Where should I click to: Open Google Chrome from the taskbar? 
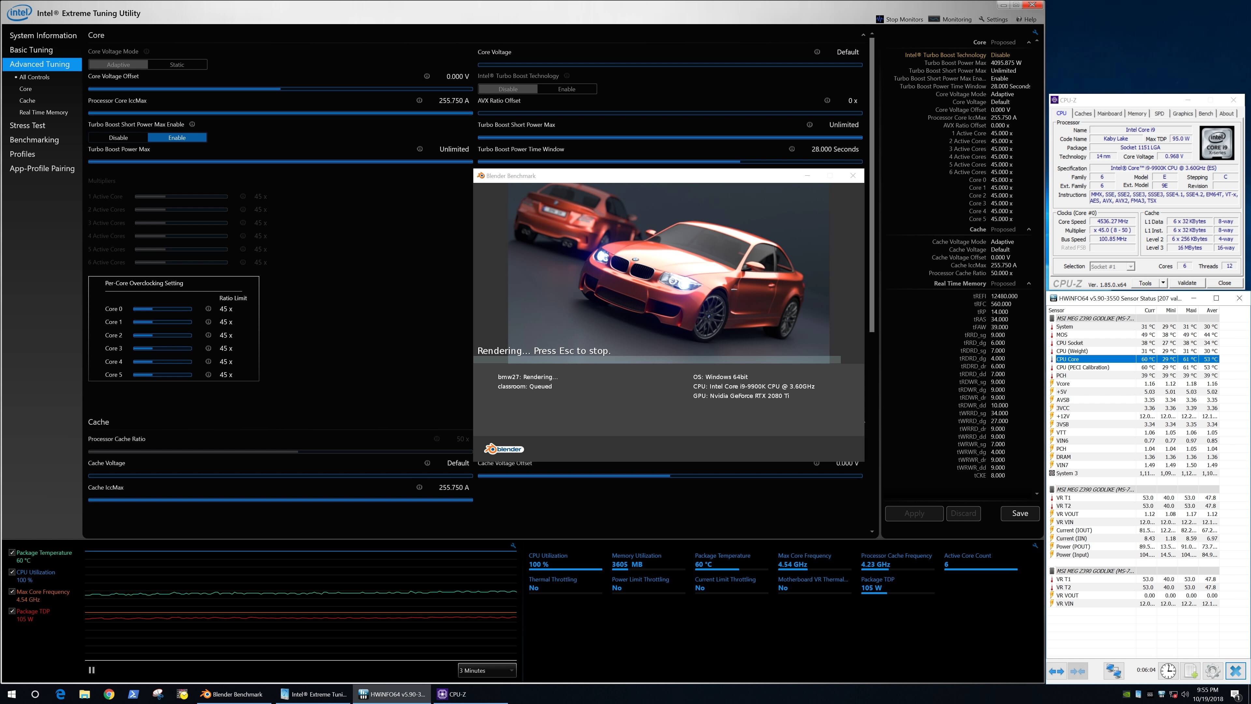coord(109,694)
